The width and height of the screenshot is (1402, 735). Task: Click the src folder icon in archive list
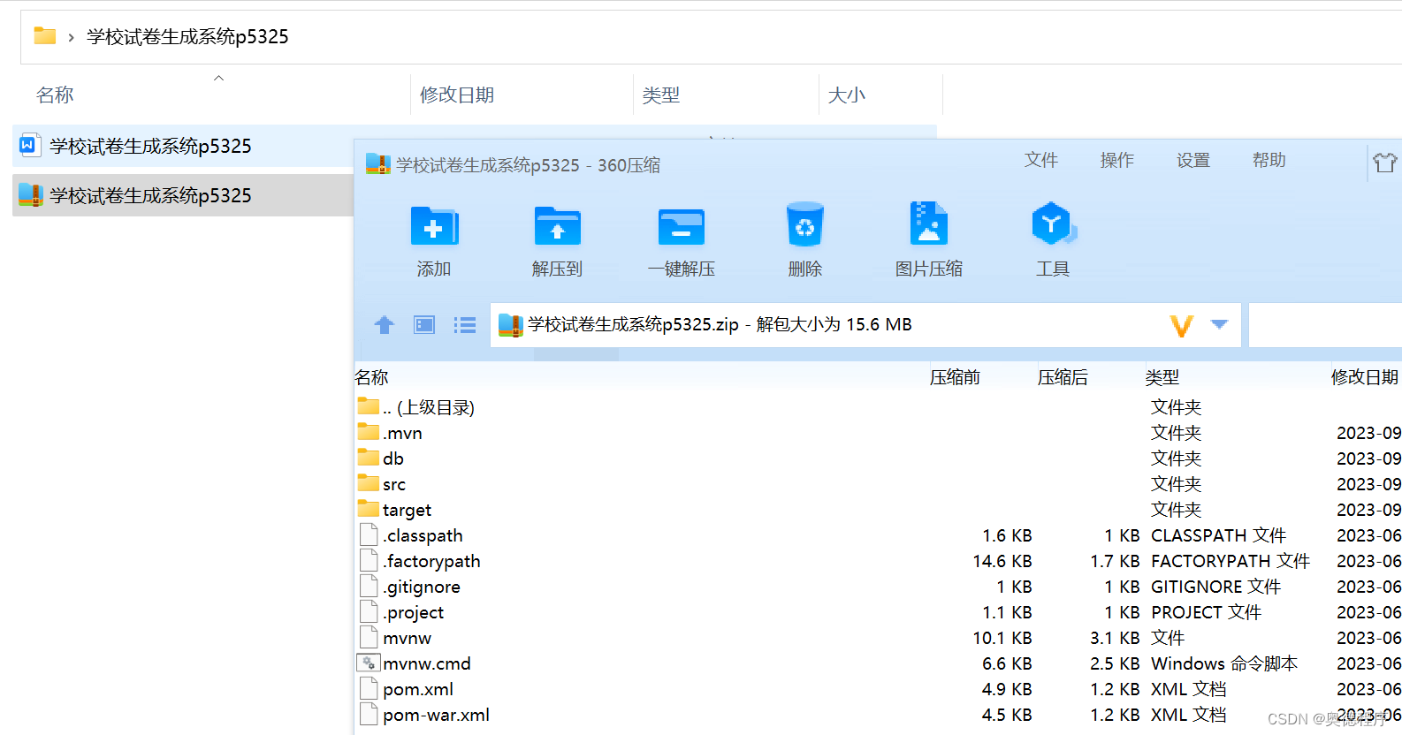(x=369, y=483)
